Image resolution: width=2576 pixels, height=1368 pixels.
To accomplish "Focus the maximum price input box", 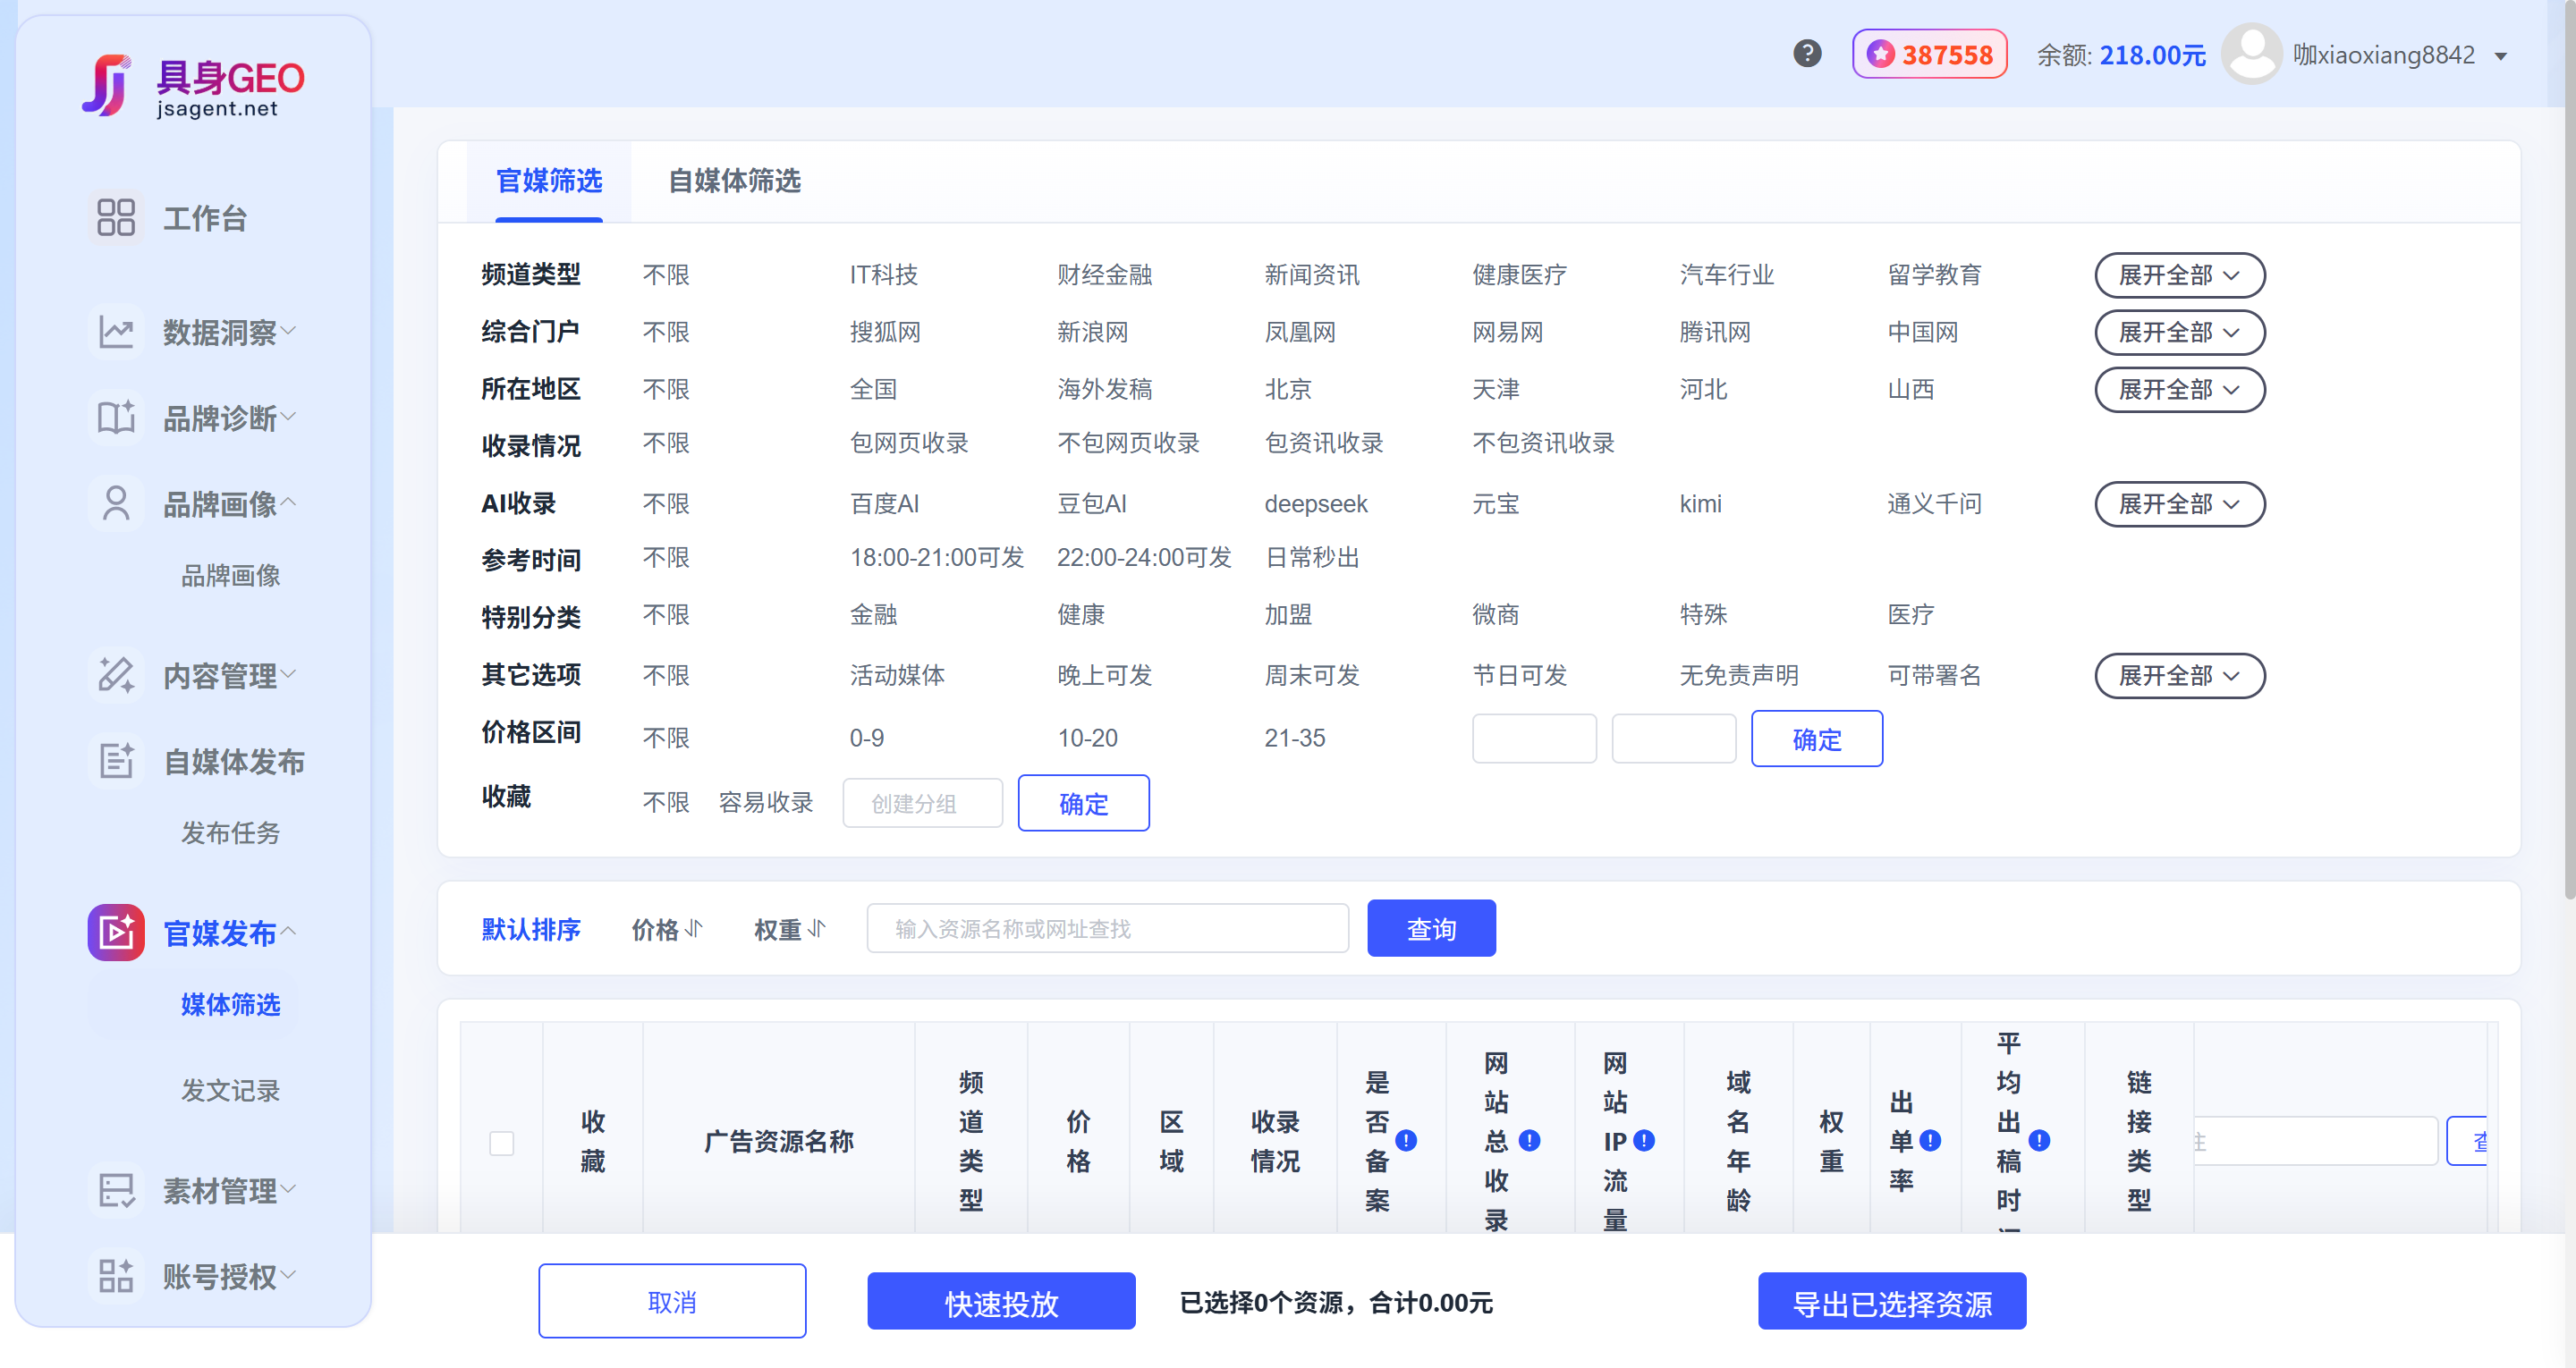I will pos(1673,738).
